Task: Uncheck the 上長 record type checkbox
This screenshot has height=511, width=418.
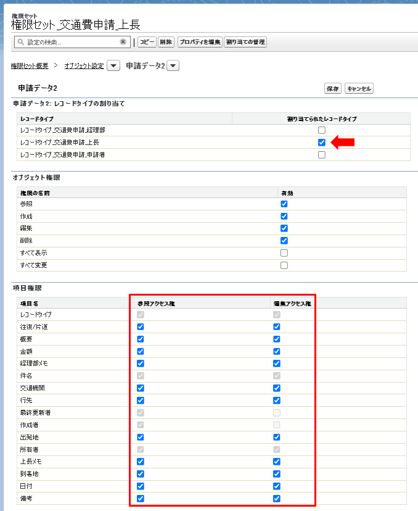Action: click(322, 143)
